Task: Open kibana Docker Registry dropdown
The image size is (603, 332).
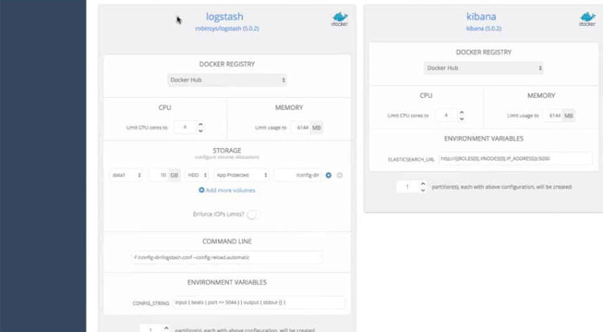Action: point(483,68)
